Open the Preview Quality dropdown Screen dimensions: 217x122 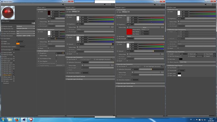click(25, 26)
